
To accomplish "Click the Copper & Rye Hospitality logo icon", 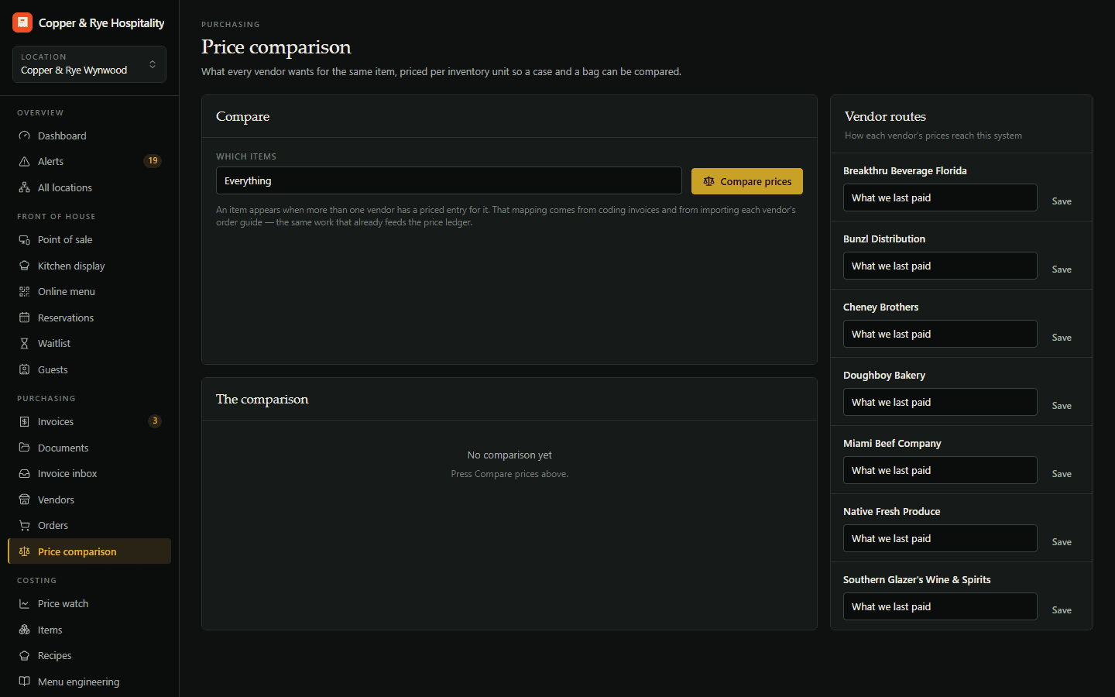I will click(x=22, y=22).
